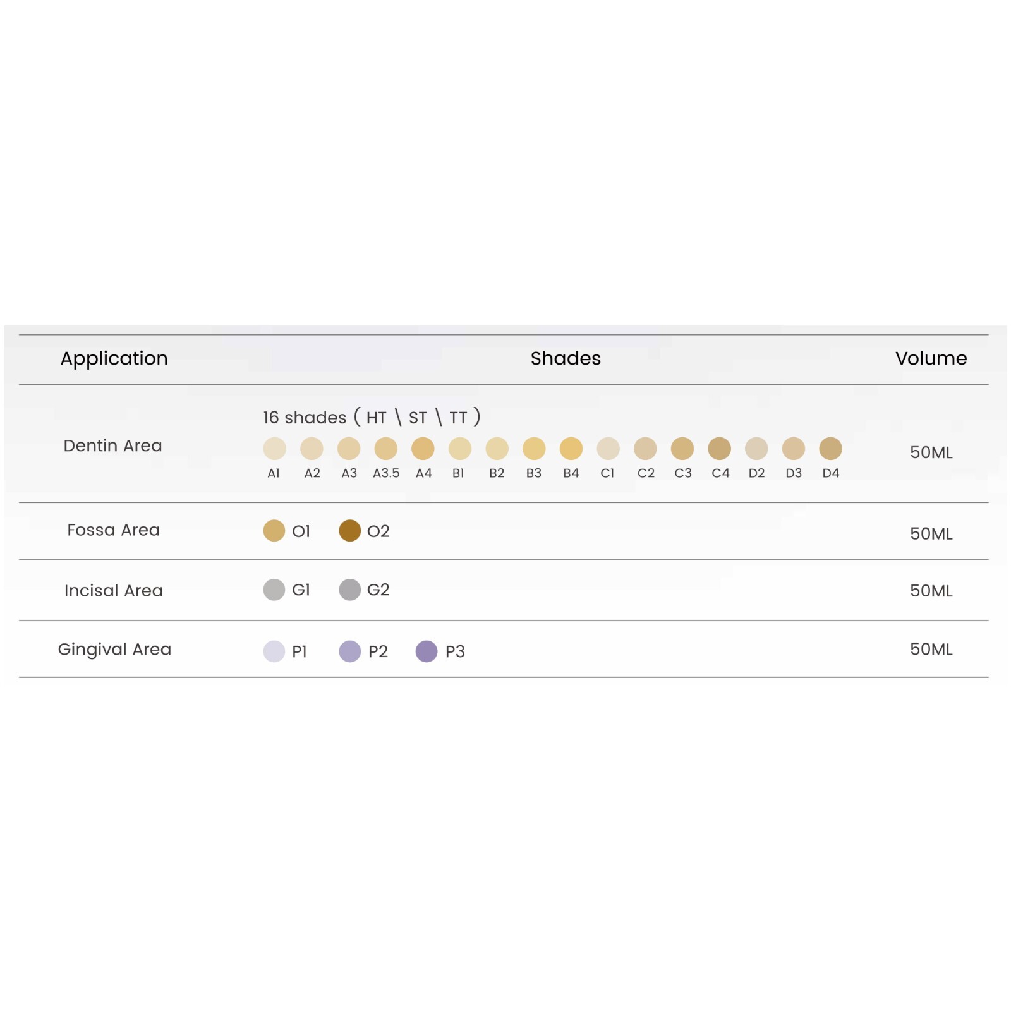Choose the dark brown O2 swatch

click(349, 531)
